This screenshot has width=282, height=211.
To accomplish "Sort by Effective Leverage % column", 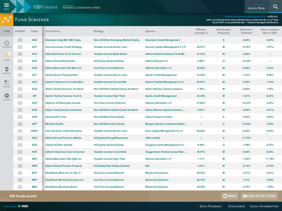I will tap(201, 31).
